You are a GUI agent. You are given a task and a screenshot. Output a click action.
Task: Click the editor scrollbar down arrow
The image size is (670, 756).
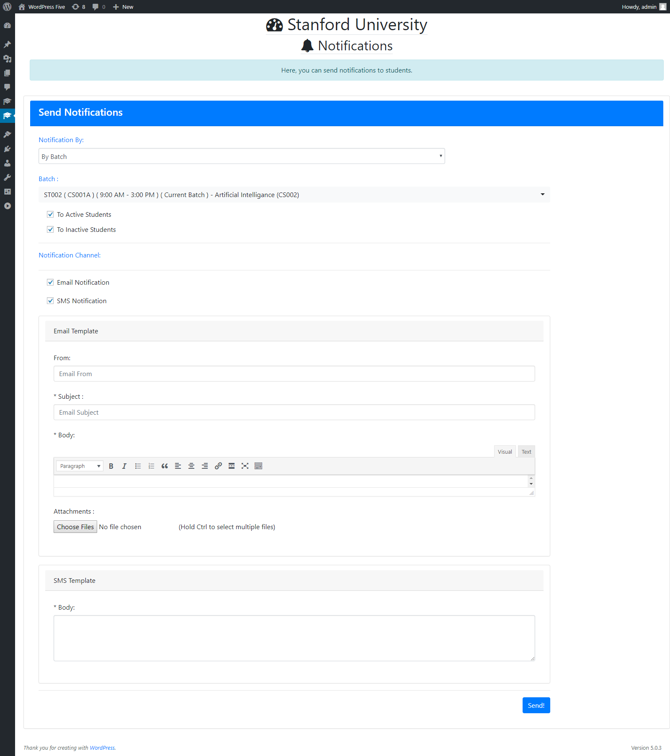click(531, 484)
